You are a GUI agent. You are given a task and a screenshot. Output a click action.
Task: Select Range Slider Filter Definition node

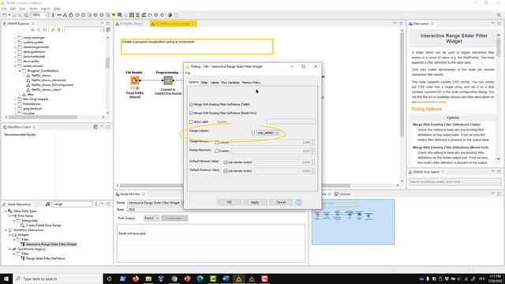tap(46, 258)
